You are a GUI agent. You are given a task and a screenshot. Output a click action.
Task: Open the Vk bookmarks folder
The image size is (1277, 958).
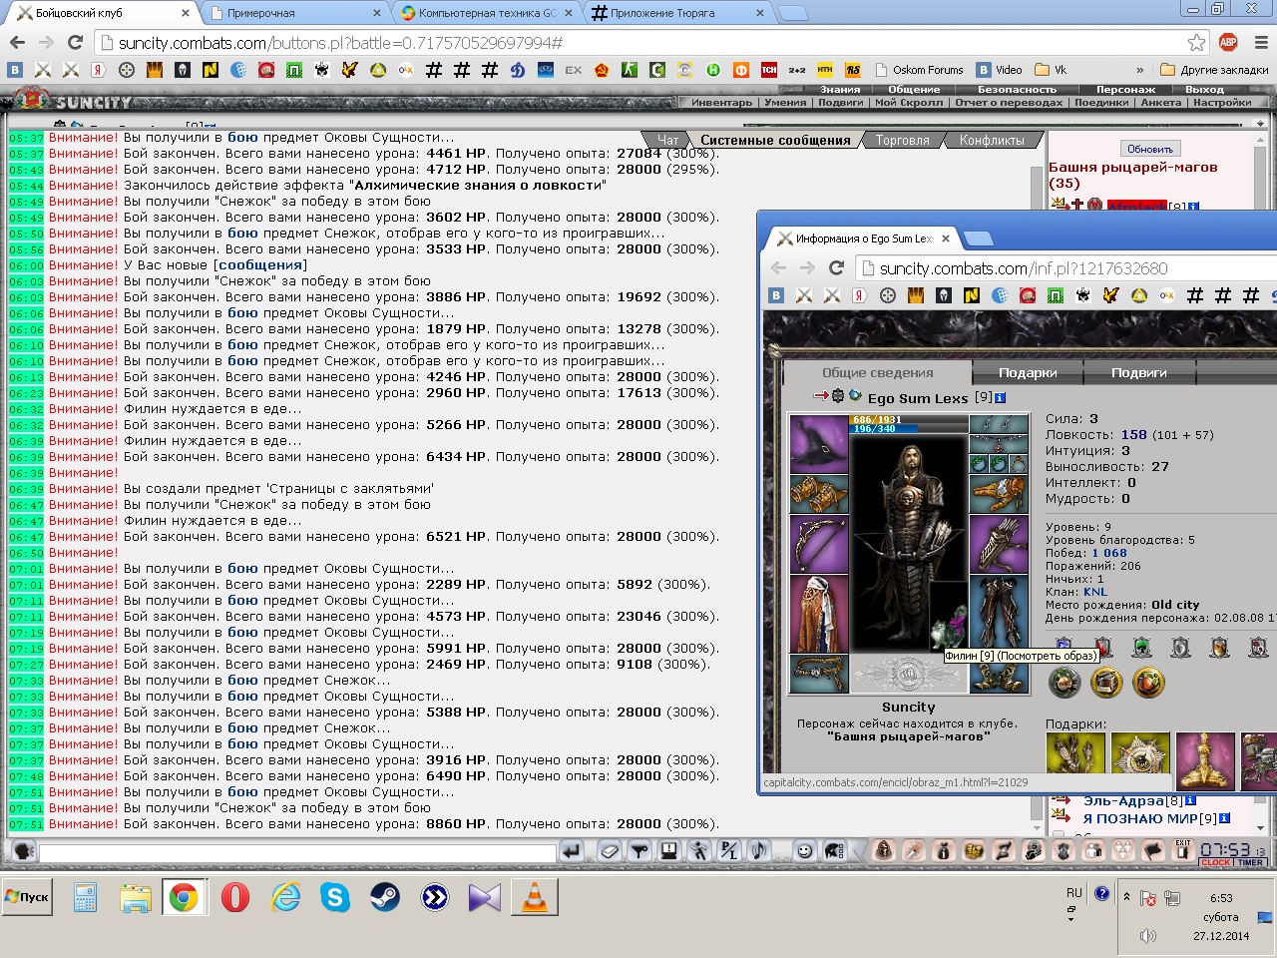click(x=1051, y=70)
